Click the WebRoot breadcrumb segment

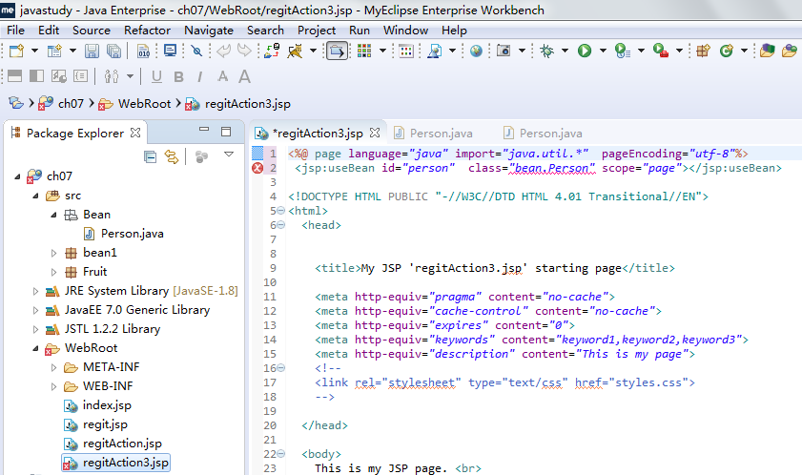coord(144,104)
